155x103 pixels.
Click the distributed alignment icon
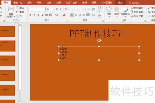88,15
